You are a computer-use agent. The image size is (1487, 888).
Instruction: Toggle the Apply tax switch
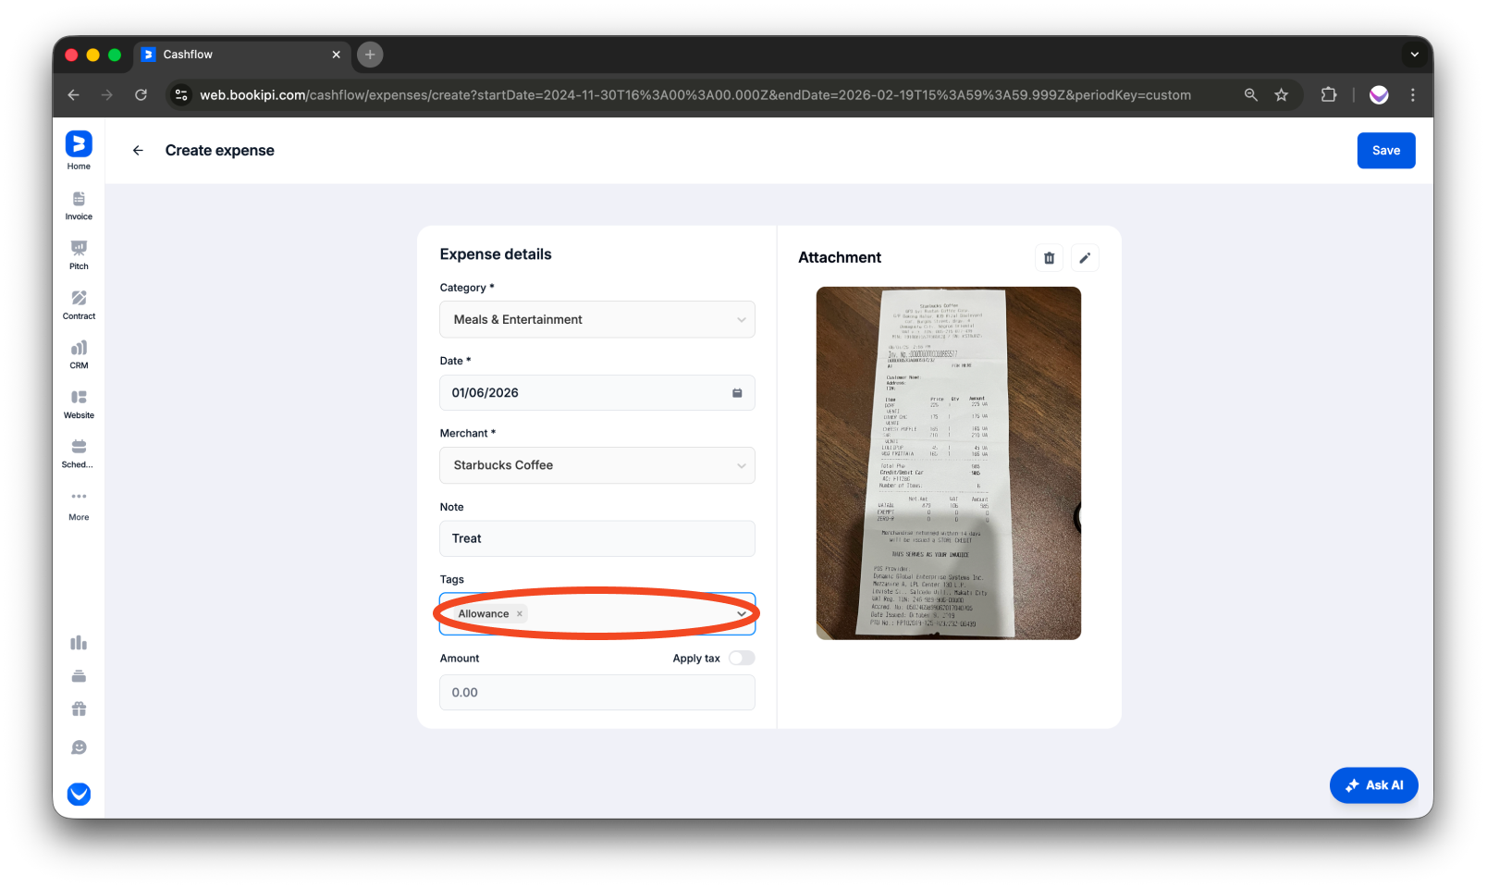click(742, 659)
